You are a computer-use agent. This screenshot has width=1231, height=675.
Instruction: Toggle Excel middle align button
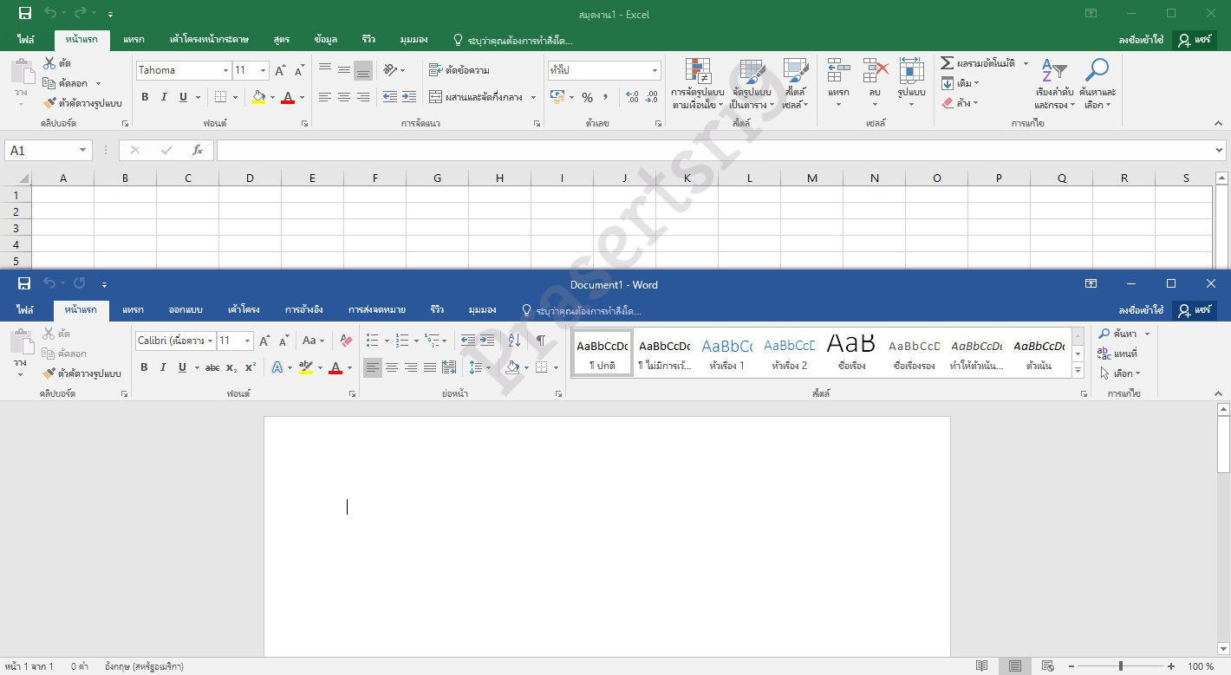[x=344, y=70]
